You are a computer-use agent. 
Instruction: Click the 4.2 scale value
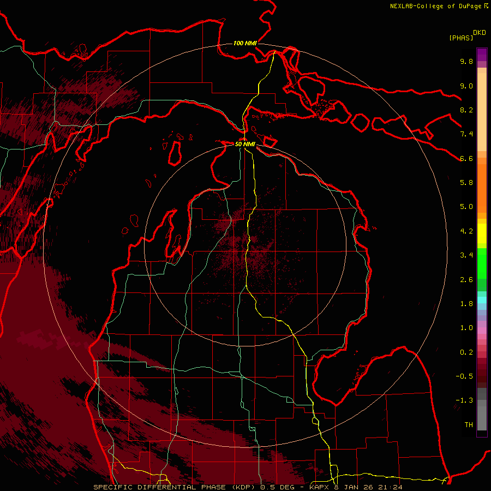coord(466,231)
